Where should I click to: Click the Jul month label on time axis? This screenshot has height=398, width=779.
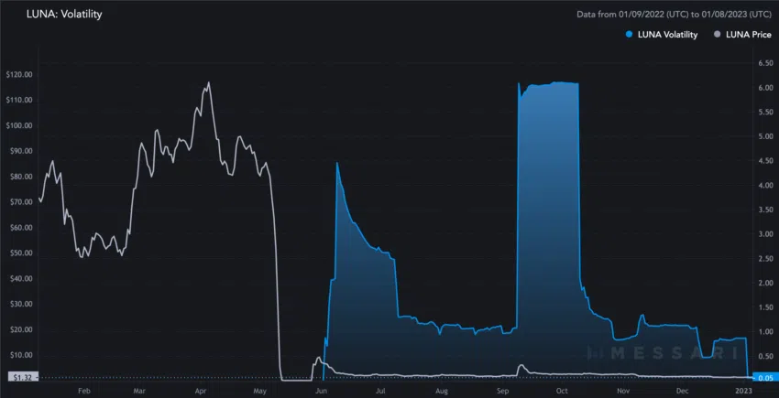coord(381,391)
